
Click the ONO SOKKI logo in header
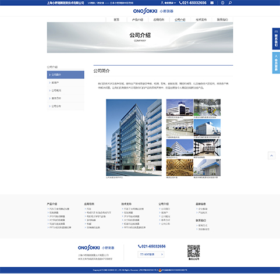pos(153,11)
